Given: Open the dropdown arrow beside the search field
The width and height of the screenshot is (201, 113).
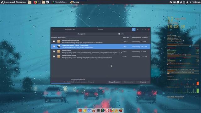Looking at the screenshot, I should click(122, 34).
